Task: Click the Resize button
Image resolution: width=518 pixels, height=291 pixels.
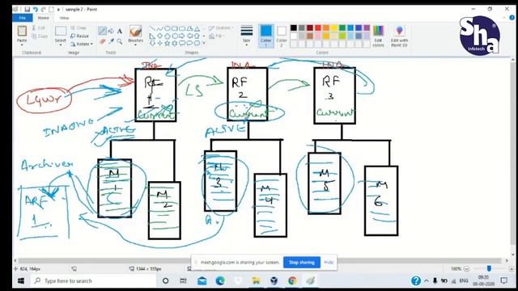Action: [x=79, y=36]
